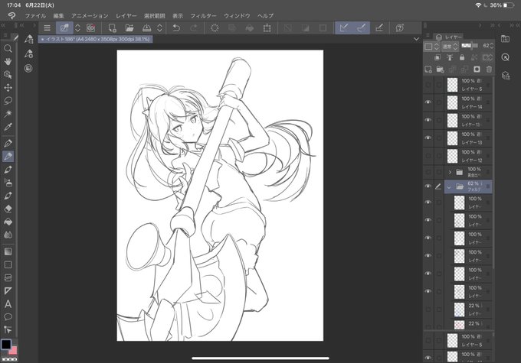Open the アニメーション menu
This screenshot has height=363, width=521.
[x=90, y=15]
